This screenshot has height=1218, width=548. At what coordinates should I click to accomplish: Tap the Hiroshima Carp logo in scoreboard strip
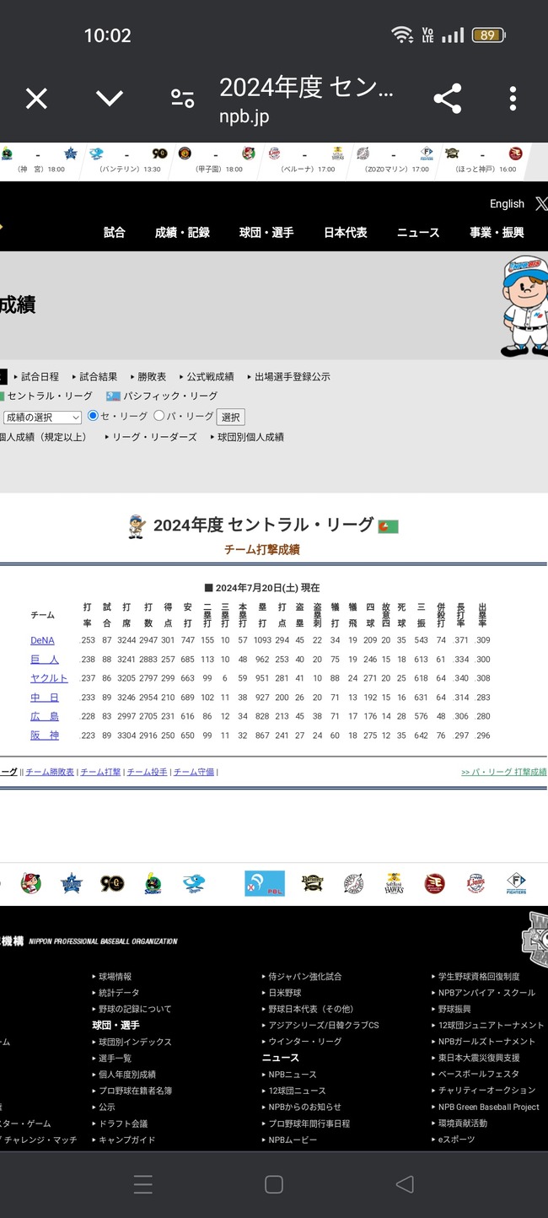[248, 154]
